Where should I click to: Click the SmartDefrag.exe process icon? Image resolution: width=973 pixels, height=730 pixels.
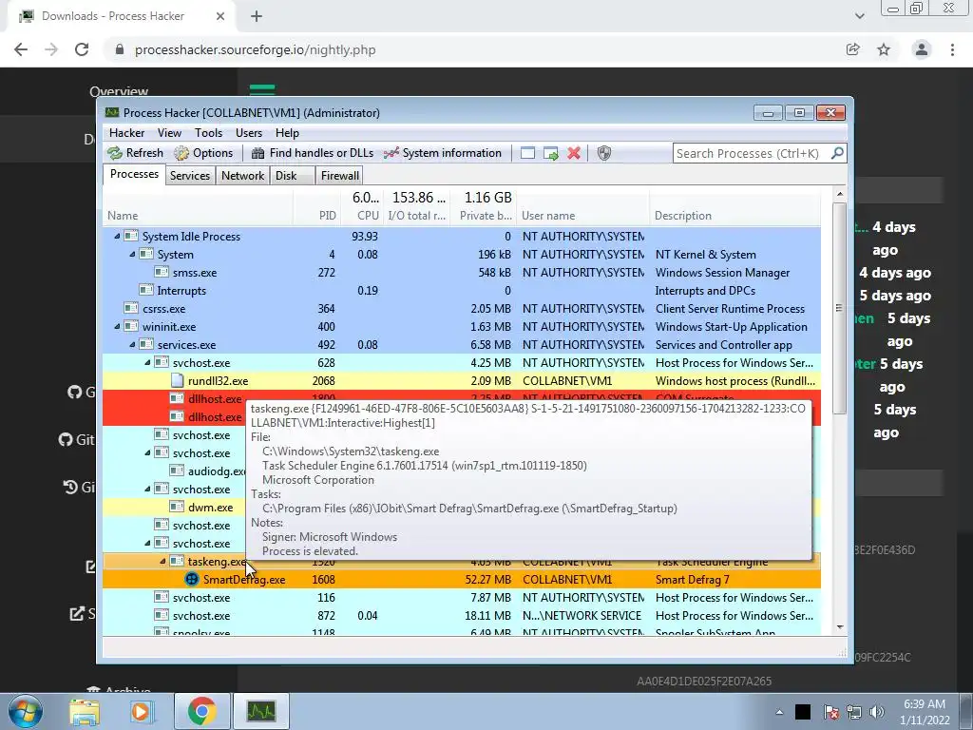point(192,579)
